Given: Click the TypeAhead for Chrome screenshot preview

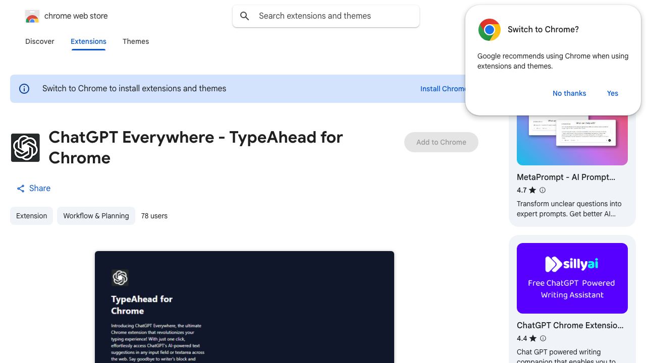Looking at the screenshot, I should pyautogui.click(x=244, y=307).
